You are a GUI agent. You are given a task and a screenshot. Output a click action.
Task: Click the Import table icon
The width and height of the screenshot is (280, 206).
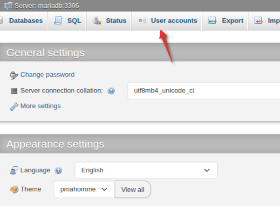pos(259,21)
